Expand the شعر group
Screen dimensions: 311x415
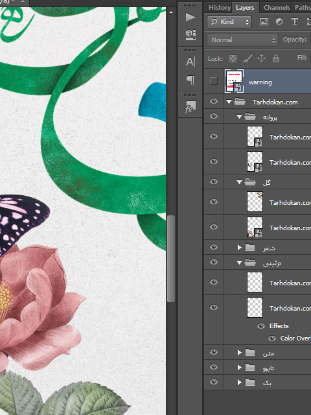(239, 248)
